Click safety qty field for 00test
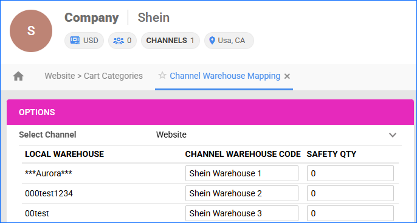The image size is (417, 223). (x=350, y=213)
